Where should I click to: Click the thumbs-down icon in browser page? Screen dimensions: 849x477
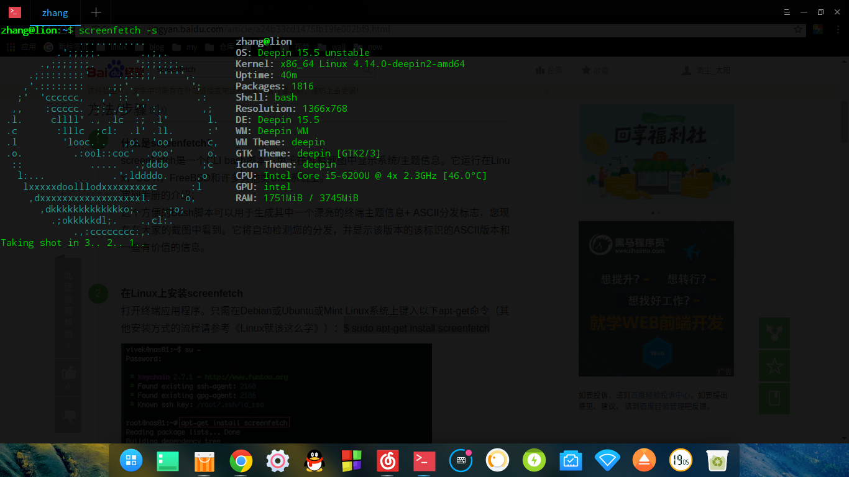68,416
